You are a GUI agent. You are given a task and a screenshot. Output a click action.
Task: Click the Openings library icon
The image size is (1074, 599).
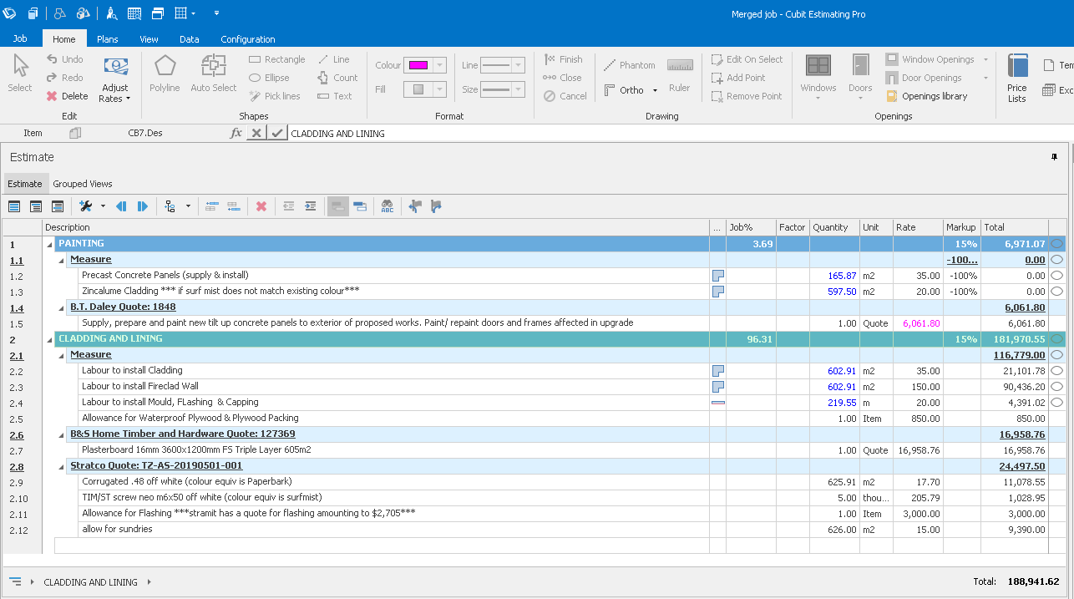(x=893, y=96)
